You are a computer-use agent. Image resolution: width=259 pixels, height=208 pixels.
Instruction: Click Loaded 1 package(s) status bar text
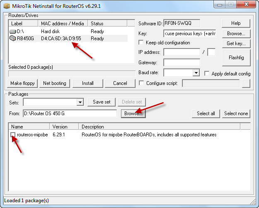(27, 201)
